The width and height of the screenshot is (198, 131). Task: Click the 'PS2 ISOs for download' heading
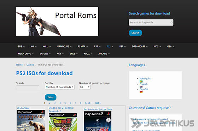(x=44, y=73)
